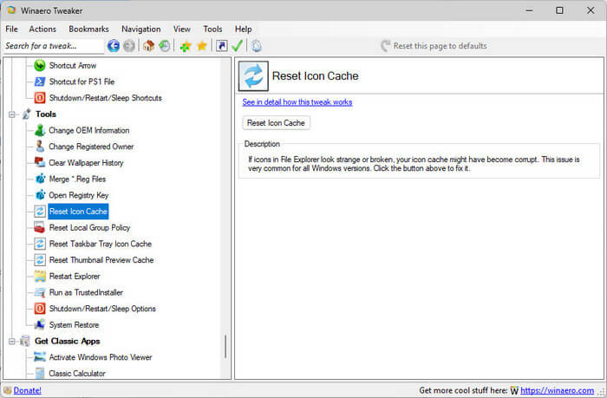Open the Help menu
Viewport: 607px width, 398px height.
[243, 29]
